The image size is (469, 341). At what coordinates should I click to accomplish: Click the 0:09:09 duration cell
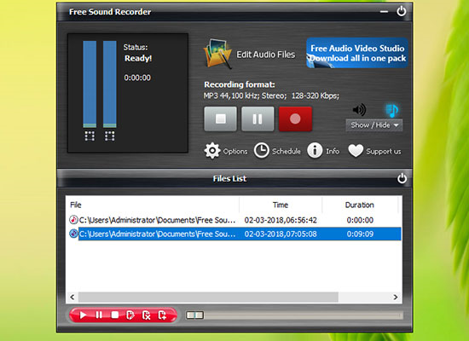(360, 234)
